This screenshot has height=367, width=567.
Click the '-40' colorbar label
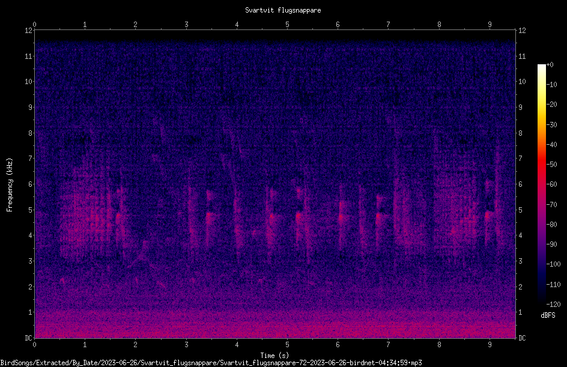coord(552,145)
